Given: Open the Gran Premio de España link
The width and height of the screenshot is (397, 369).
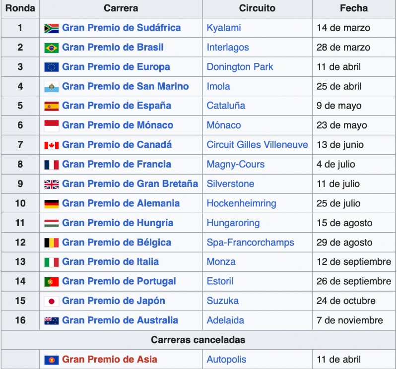Looking at the screenshot, I should pos(117,106).
